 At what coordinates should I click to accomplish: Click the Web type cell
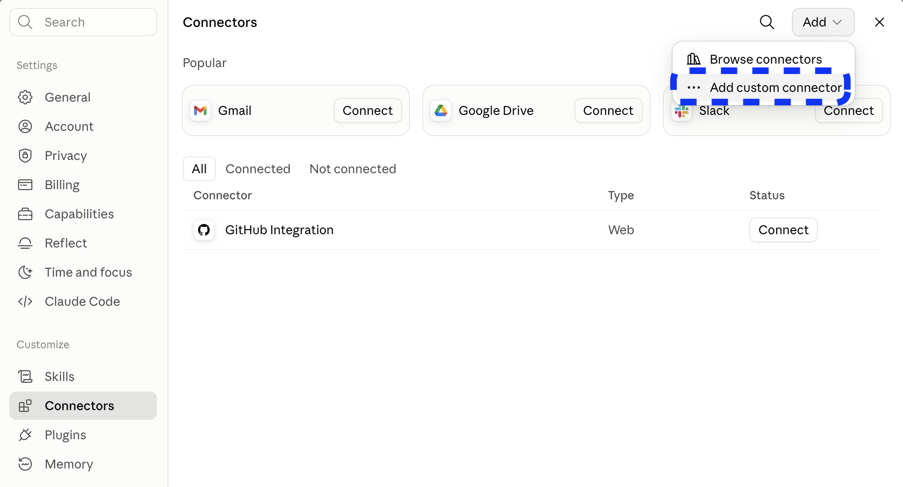pyautogui.click(x=621, y=230)
